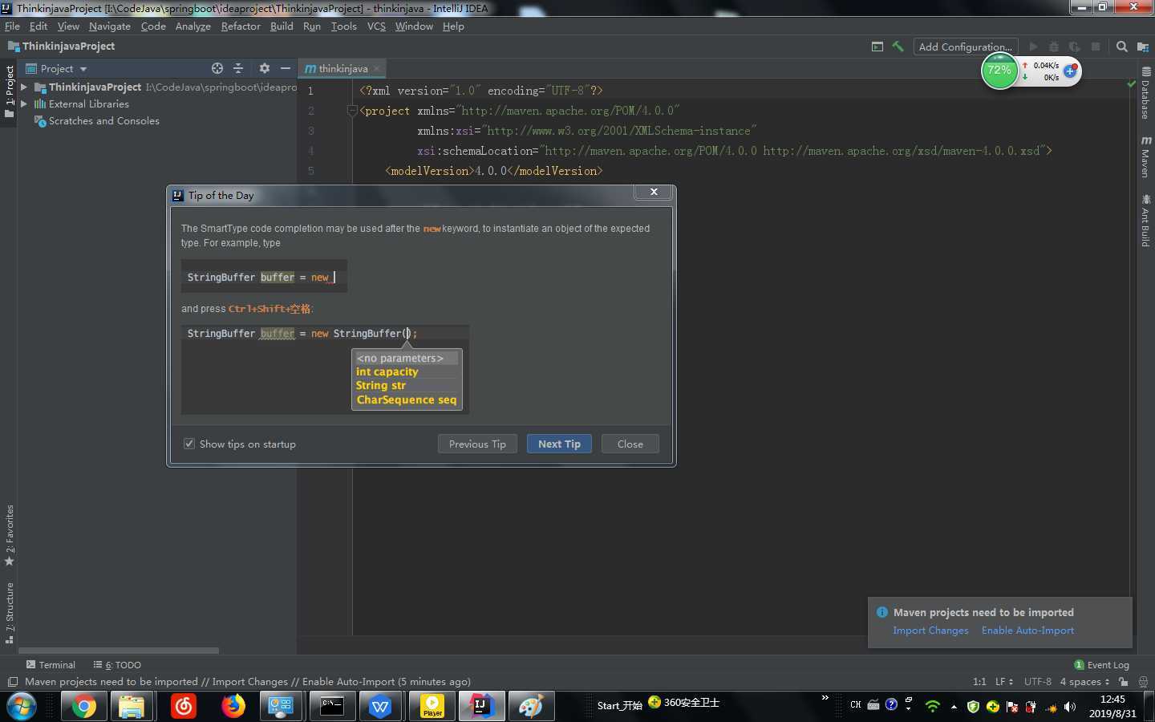The width and height of the screenshot is (1155, 722).
Task: Expand the External Libraries tree node
Action: (x=24, y=103)
